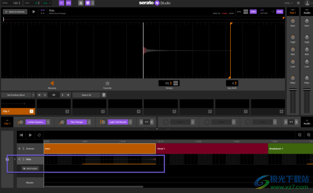Open the major/minor key dropdown
The width and height of the screenshot is (313, 193).
pyautogui.click(x=47, y=3)
